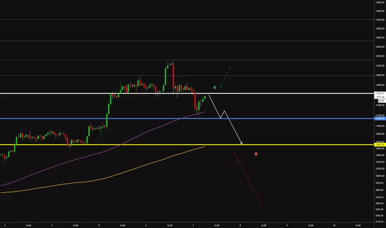The height and width of the screenshot is (228, 386).
Task: Click the 12000.00 price axis label
Action: coord(380,75)
